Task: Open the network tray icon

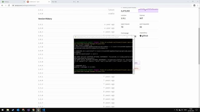Action: coord(177,110)
